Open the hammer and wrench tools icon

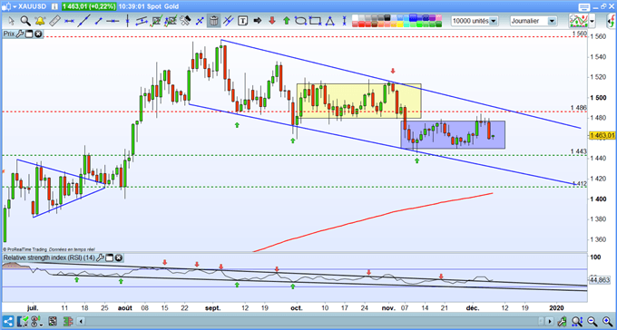pyautogui.click(x=185, y=21)
